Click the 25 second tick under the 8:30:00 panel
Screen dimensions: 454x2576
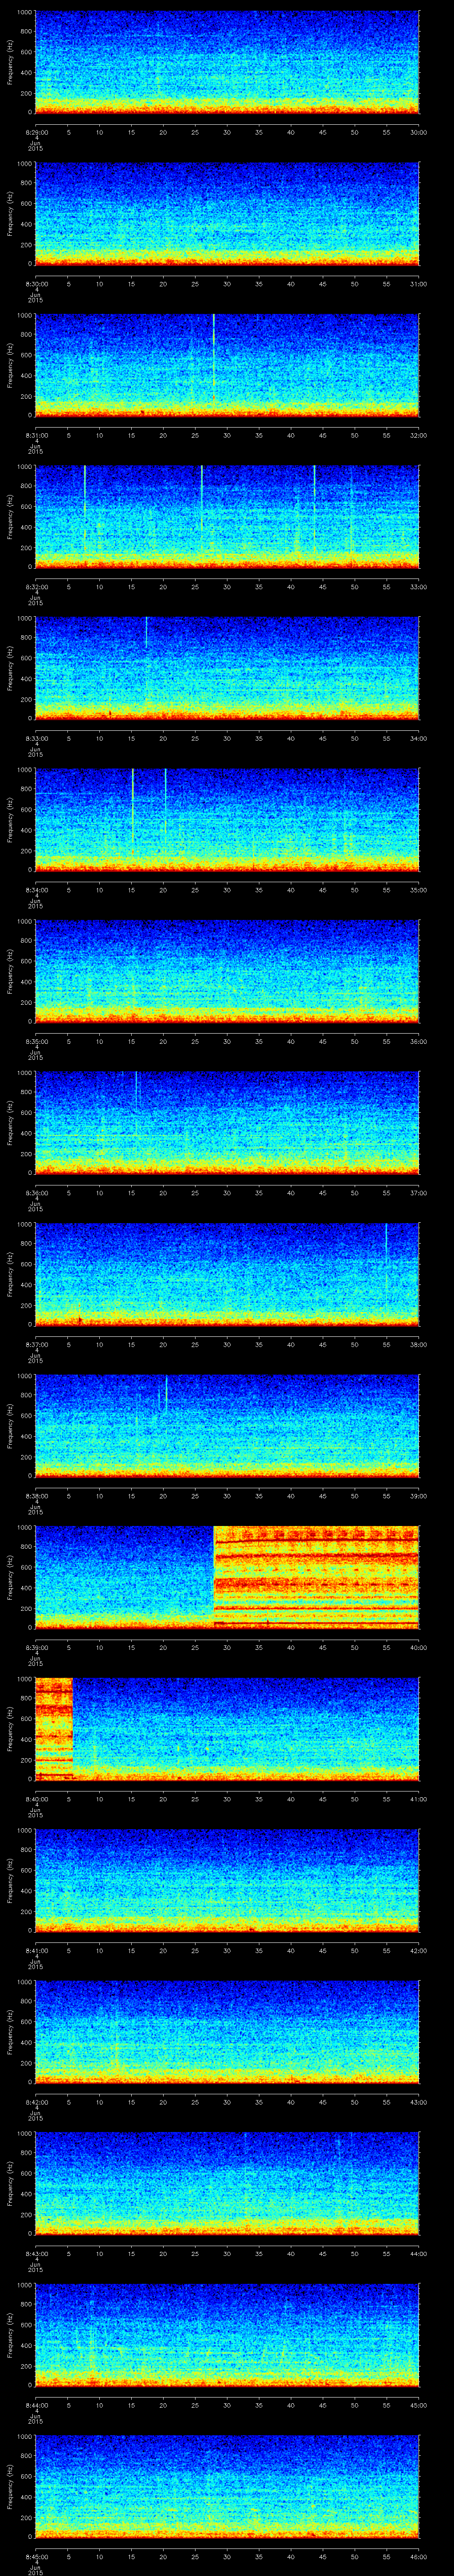pos(195,284)
